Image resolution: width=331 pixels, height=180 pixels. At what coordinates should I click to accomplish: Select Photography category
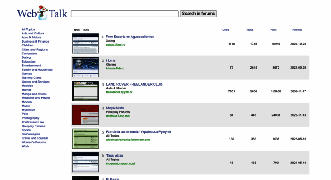point(30,118)
